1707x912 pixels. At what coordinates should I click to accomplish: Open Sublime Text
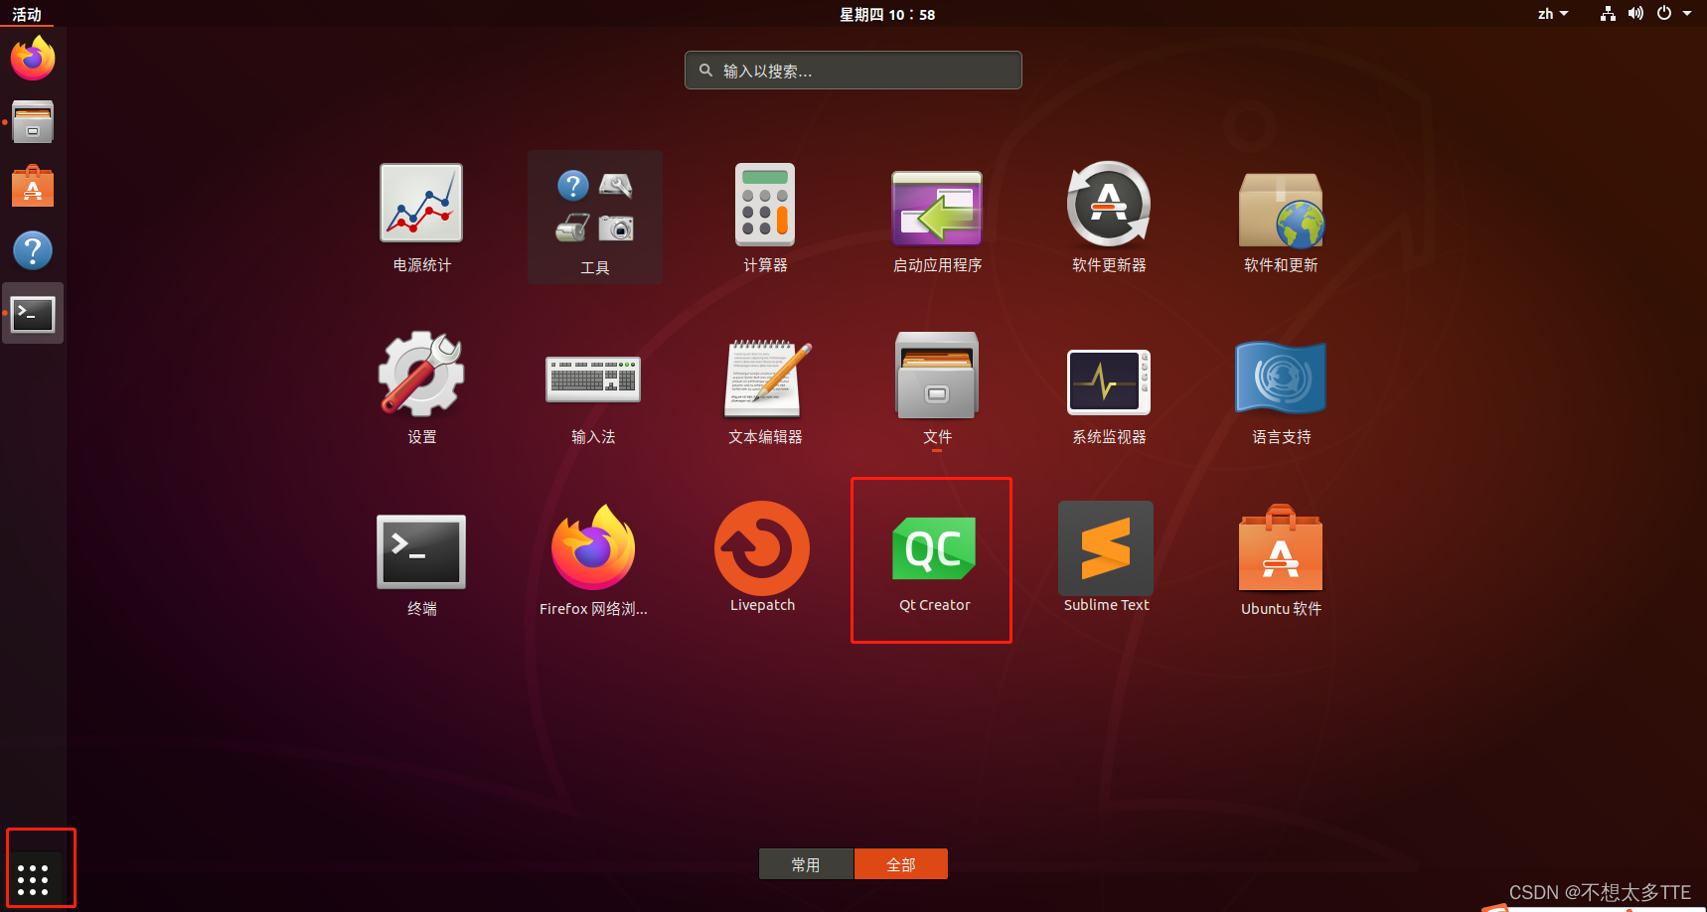pos(1105,548)
